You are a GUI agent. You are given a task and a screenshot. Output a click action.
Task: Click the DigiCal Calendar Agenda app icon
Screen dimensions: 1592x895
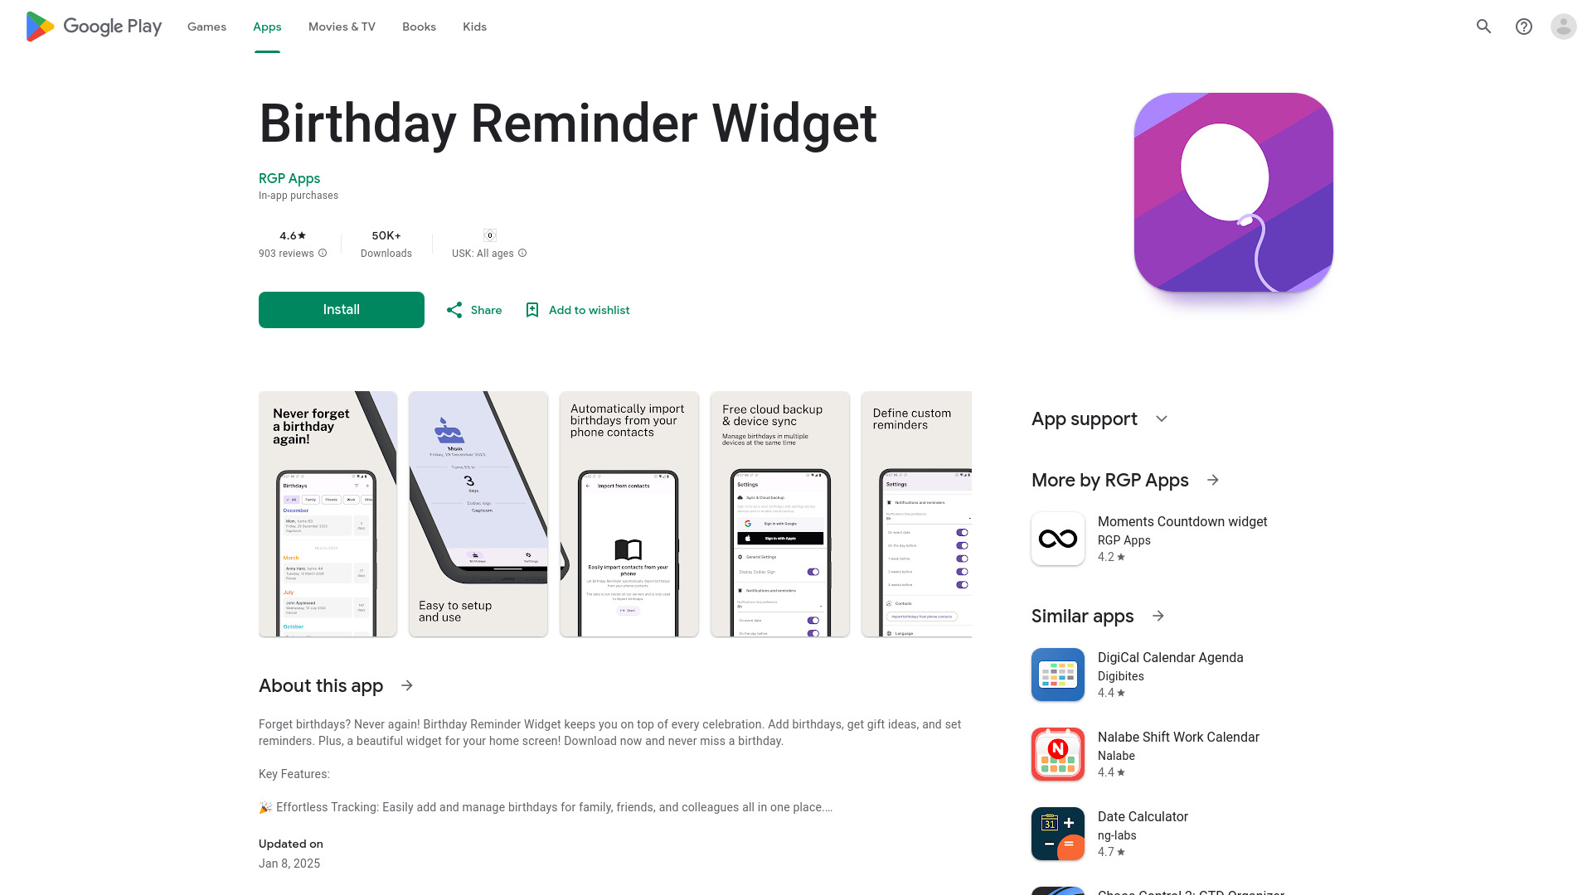point(1057,673)
